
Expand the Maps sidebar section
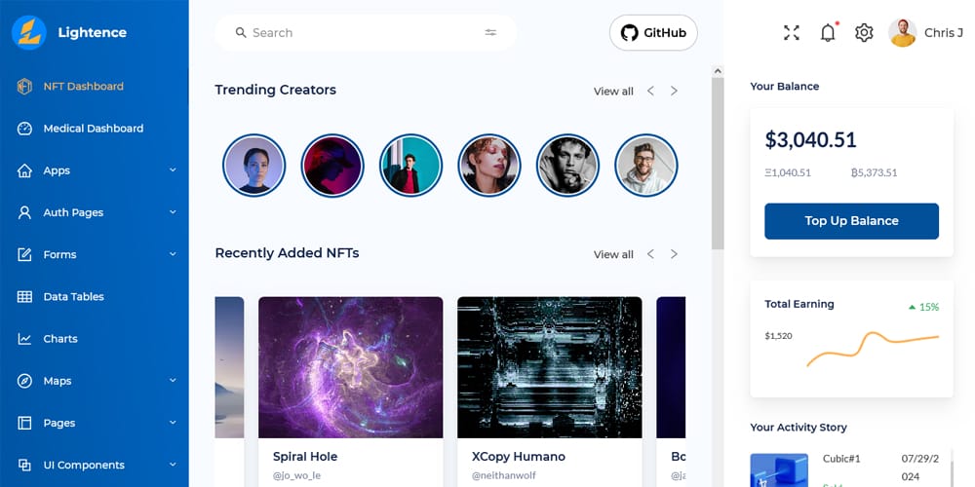(x=94, y=381)
